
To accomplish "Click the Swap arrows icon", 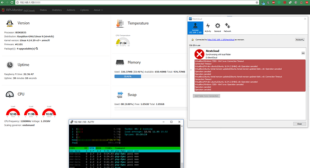I will point(120,95).
